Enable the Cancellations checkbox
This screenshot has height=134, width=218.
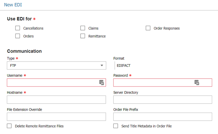coord(18,28)
